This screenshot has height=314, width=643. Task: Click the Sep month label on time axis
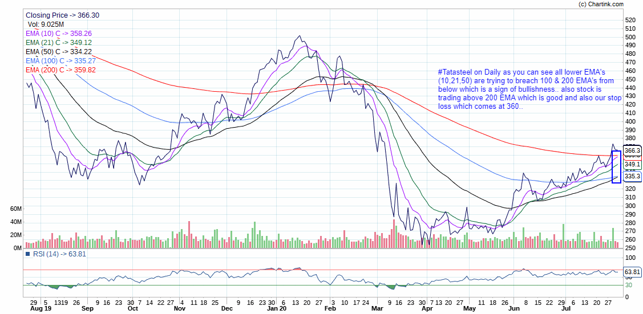pyautogui.click(x=87, y=309)
